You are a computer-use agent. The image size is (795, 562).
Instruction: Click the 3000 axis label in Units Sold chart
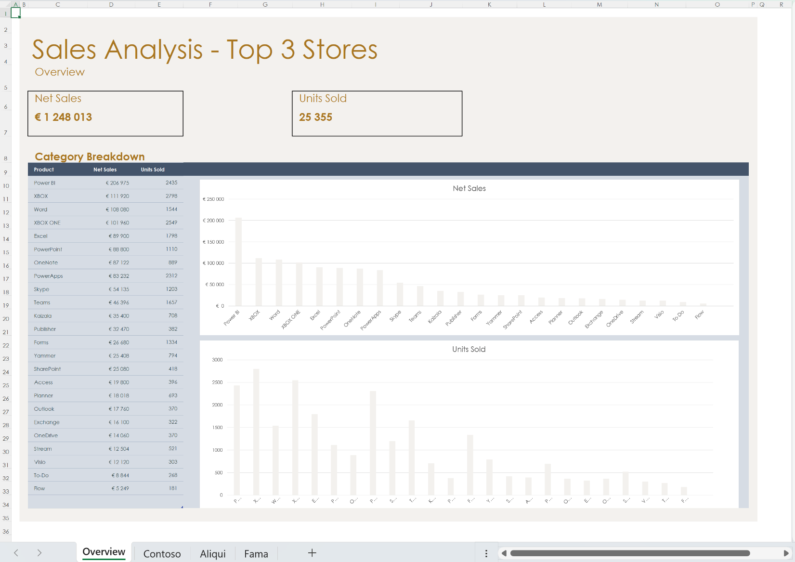[x=217, y=360]
